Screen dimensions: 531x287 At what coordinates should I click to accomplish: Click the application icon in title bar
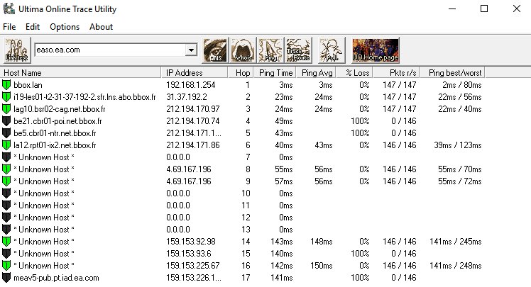pos(9,9)
